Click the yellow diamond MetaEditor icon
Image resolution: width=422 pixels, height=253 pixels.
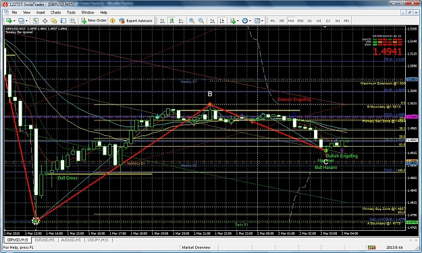coord(113,21)
